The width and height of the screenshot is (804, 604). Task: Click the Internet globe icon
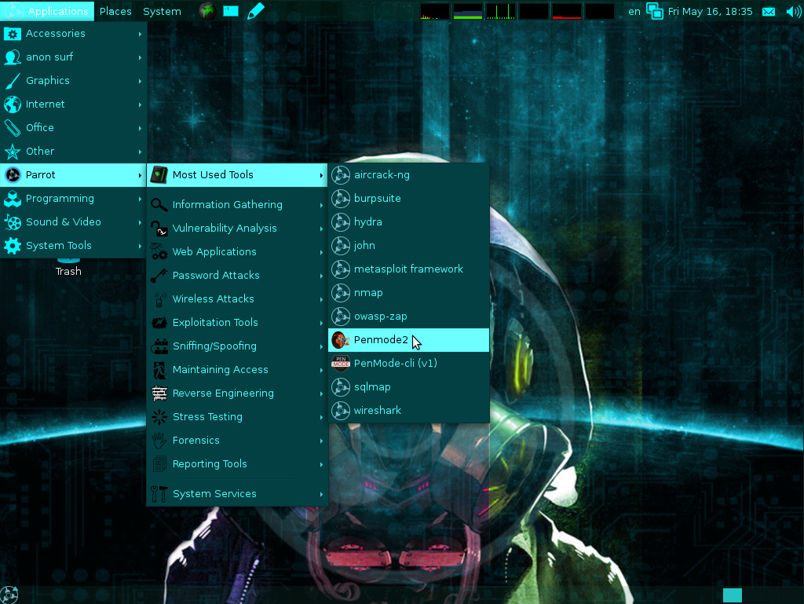click(13, 104)
